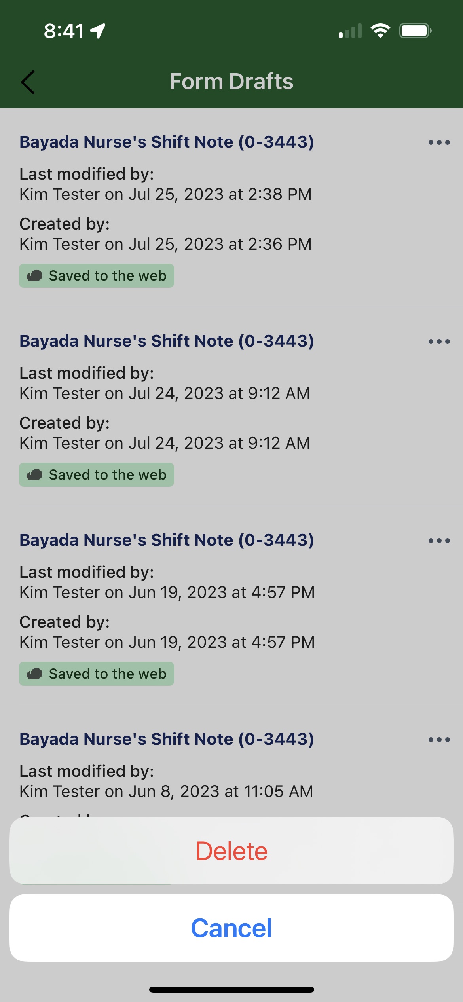Tap cloud icon on Jun 19 draft badge
The image size is (463, 1002).
34,674
